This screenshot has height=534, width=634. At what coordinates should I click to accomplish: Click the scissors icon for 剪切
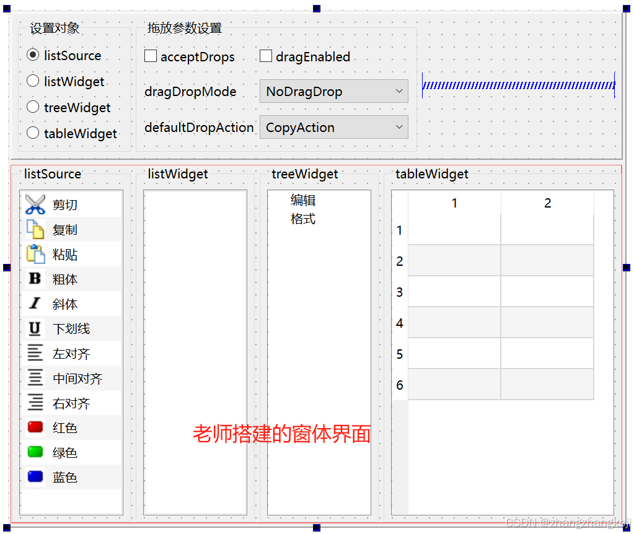coord(35,204)
